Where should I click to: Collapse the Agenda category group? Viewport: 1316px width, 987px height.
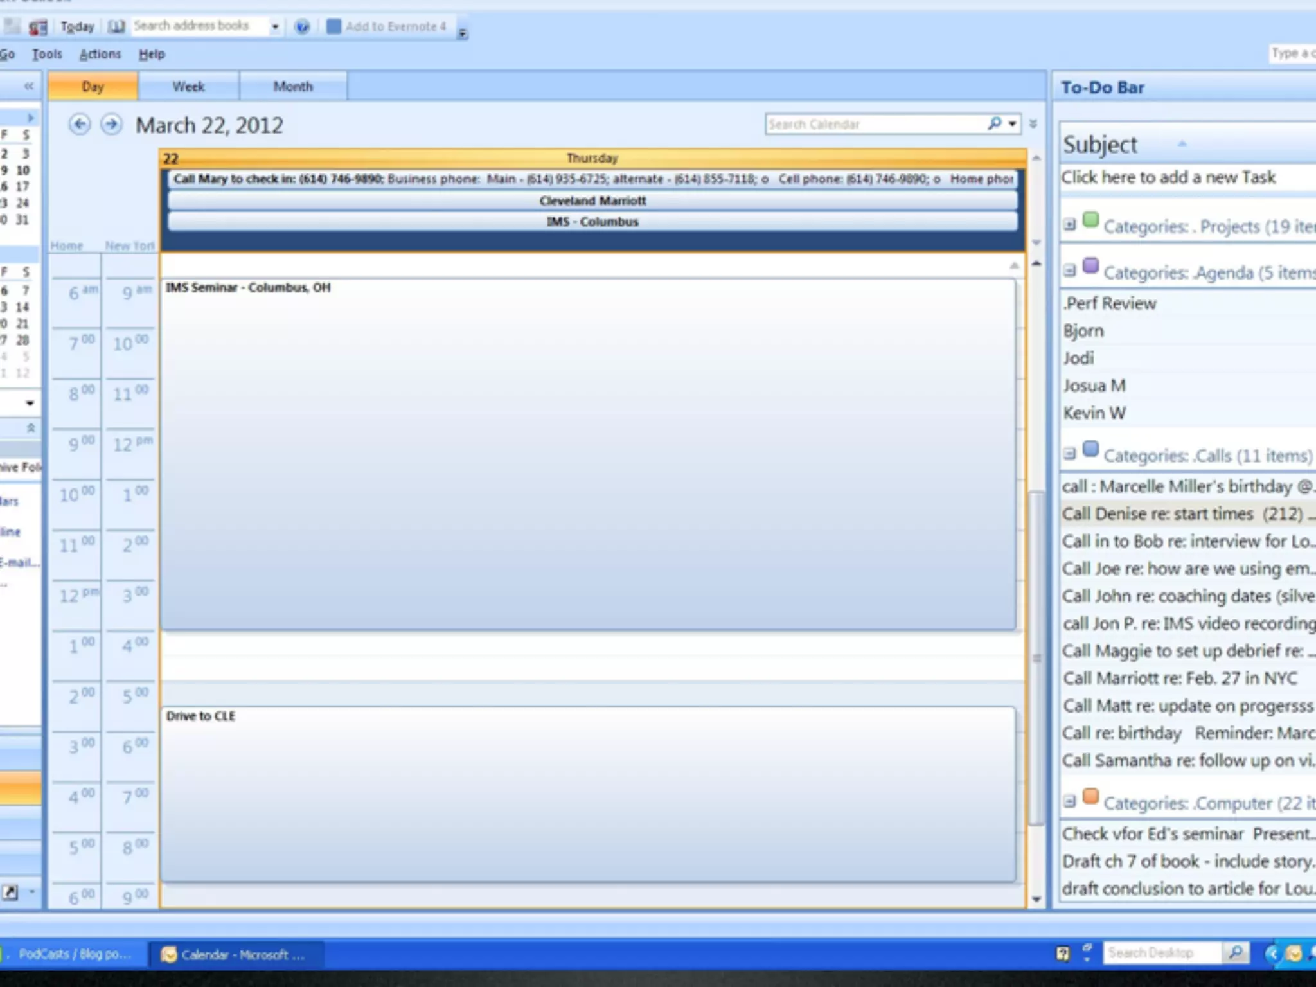(x=1069, y=271)
